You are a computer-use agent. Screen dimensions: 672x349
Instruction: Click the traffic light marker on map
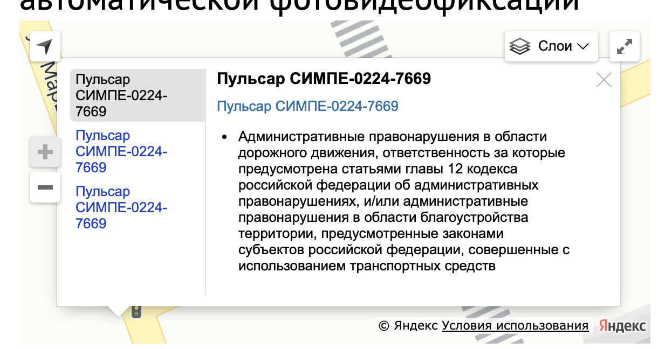[x=137, y=311]
